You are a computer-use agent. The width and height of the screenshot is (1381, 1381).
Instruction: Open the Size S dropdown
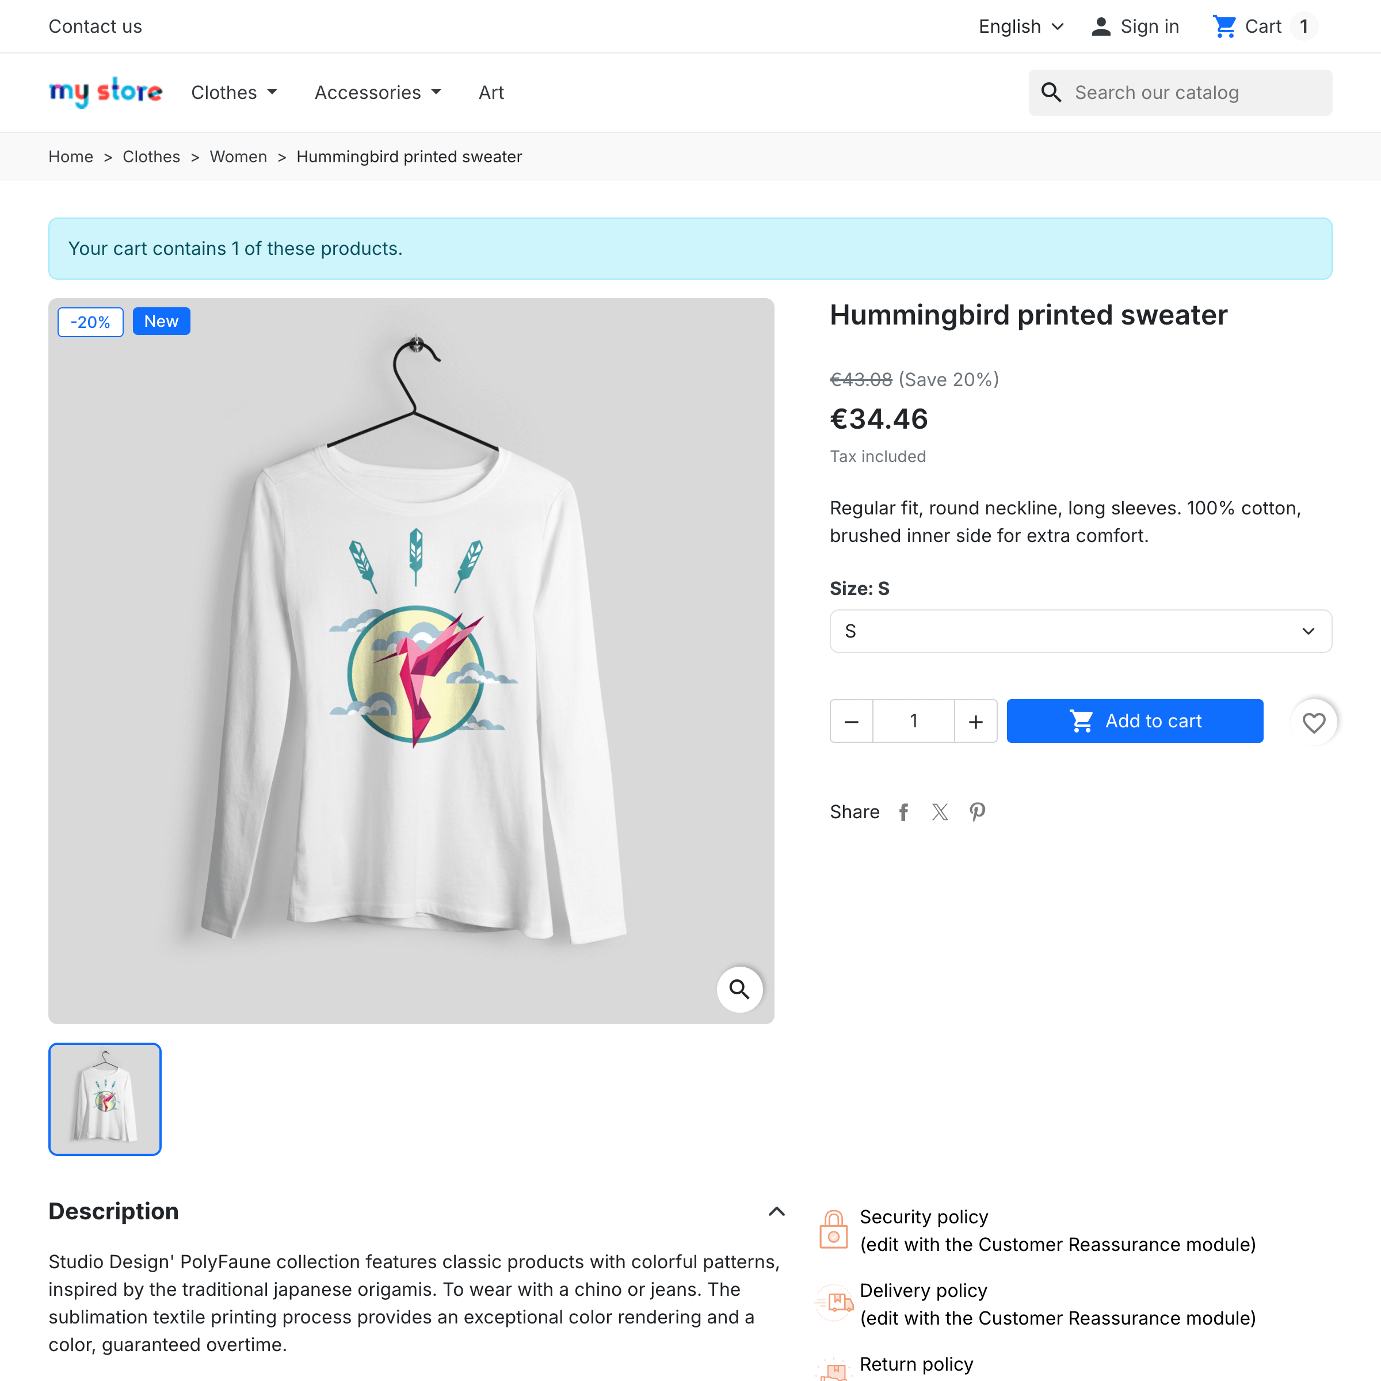click(x=1081, y=631)
